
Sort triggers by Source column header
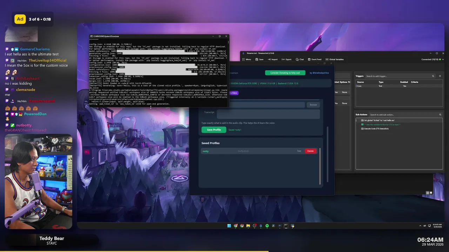coord(360,82)
